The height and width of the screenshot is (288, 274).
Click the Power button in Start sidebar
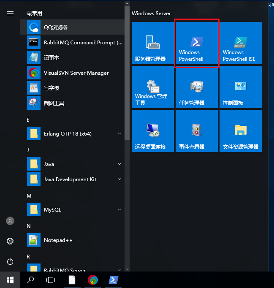pyautogui.click(x=10, y=261)
